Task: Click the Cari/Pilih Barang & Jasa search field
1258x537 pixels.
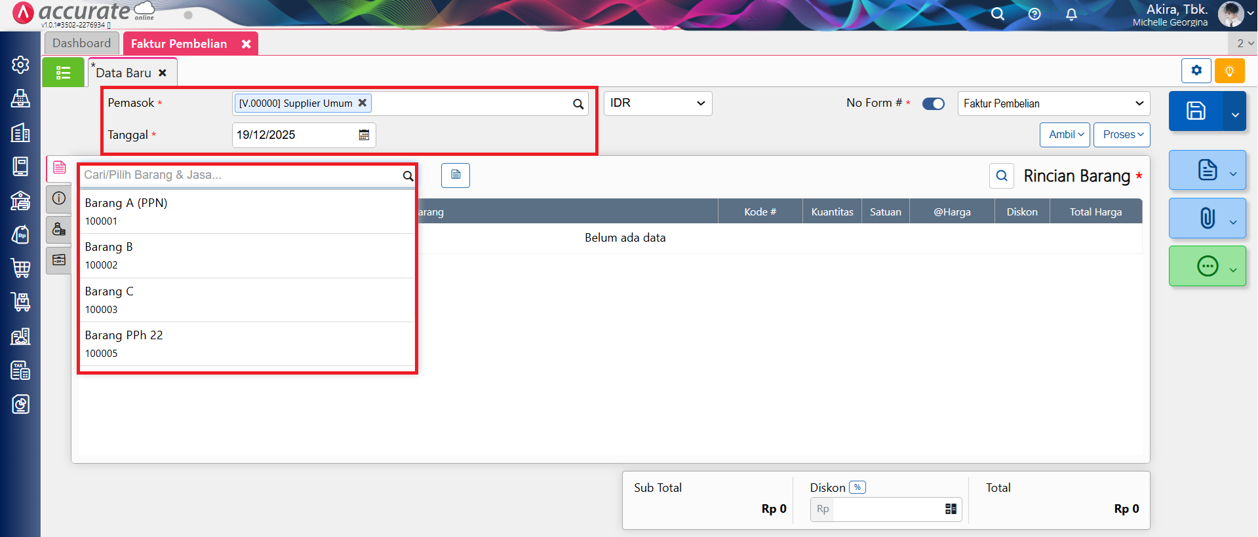Action: point(240,176)
